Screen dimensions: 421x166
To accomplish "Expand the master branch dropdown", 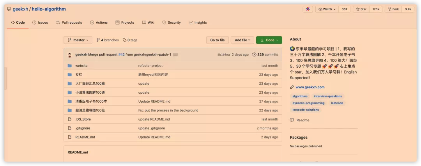I will click(78, 40).
